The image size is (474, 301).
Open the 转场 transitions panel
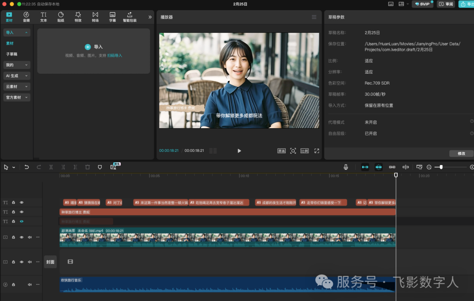click(95, 17)
